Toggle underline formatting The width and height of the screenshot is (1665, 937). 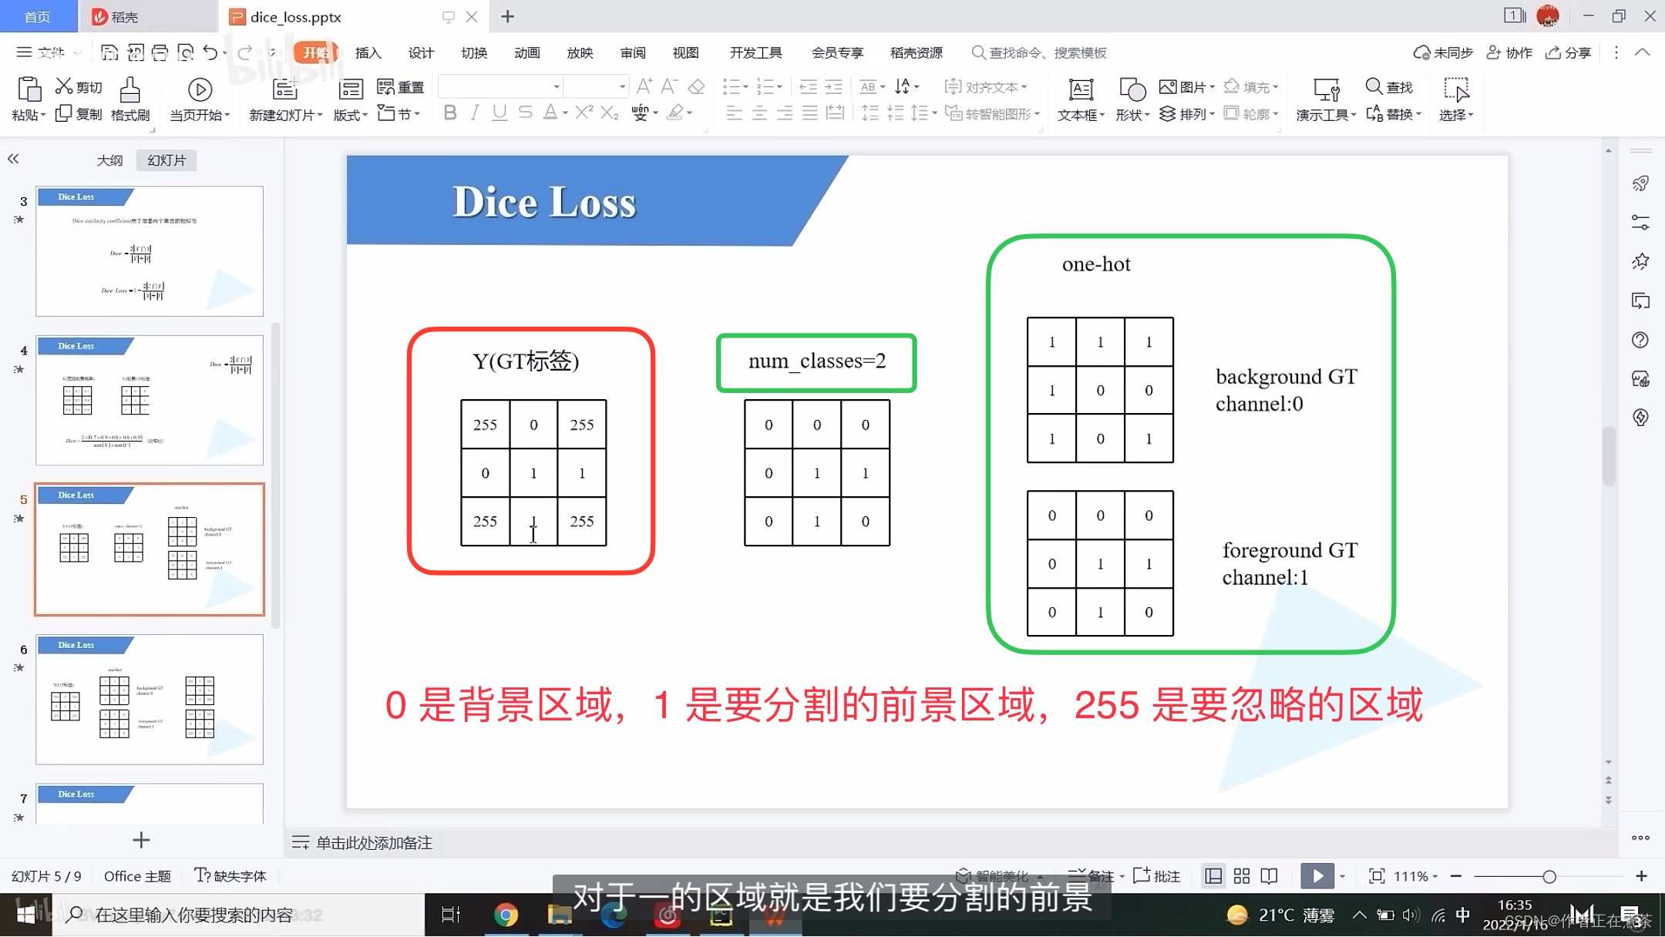[499, 113]
